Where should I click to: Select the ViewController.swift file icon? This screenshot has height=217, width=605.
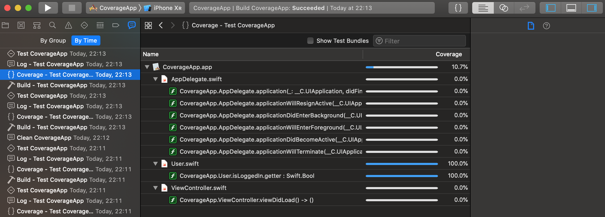click(x=164, y=188)
